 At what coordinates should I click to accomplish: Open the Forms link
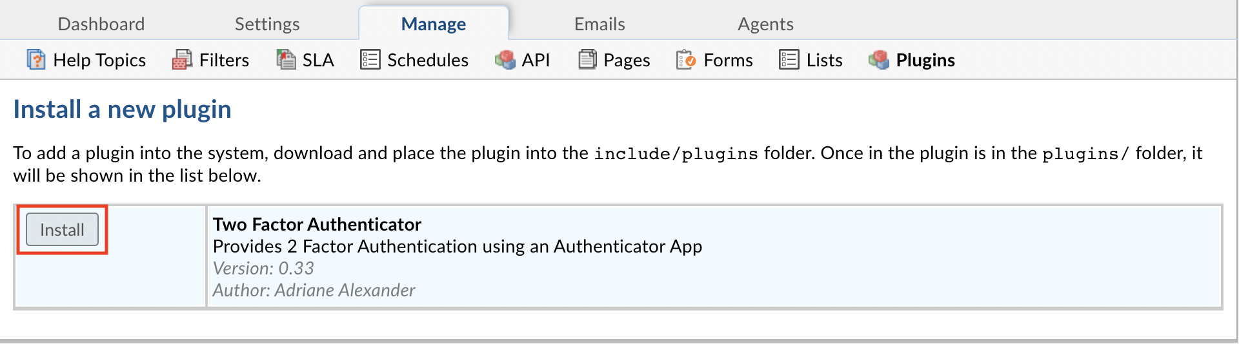[728, 60]
